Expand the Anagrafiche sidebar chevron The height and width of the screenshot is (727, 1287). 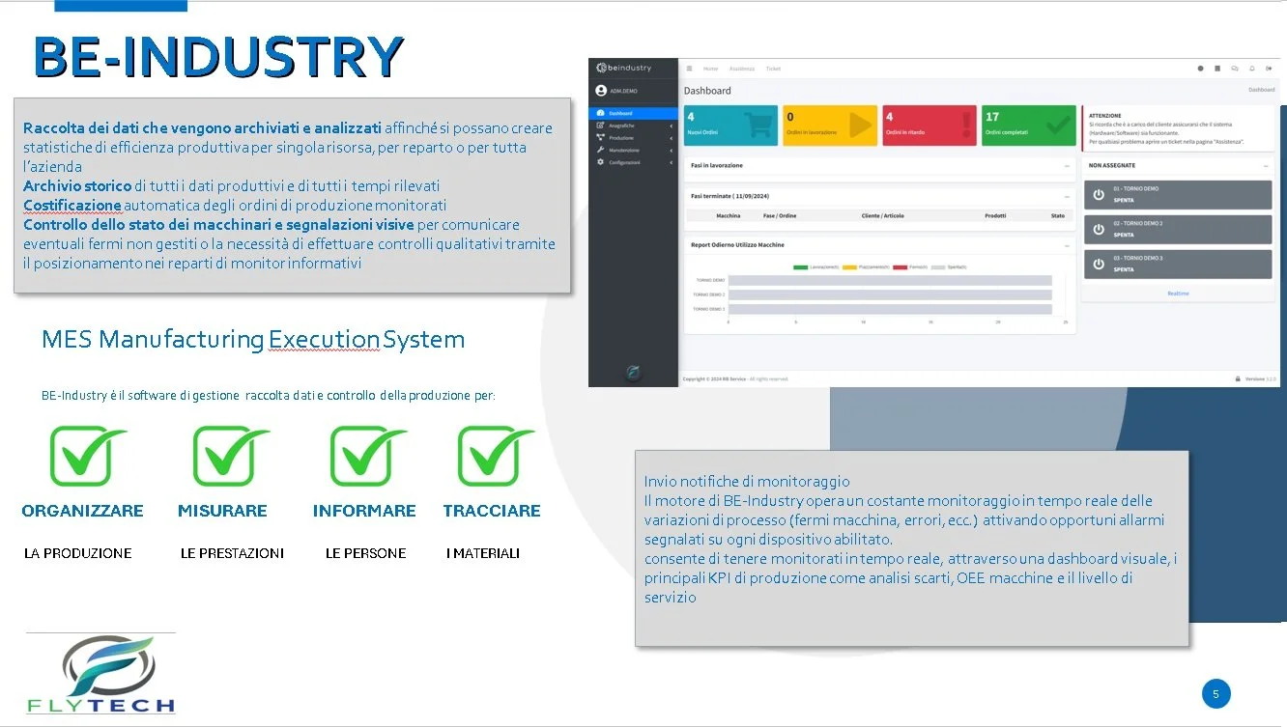[671, 126]
